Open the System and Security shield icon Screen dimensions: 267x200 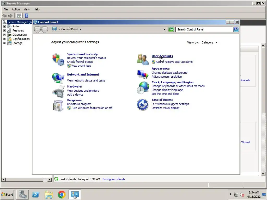(58, 60)
